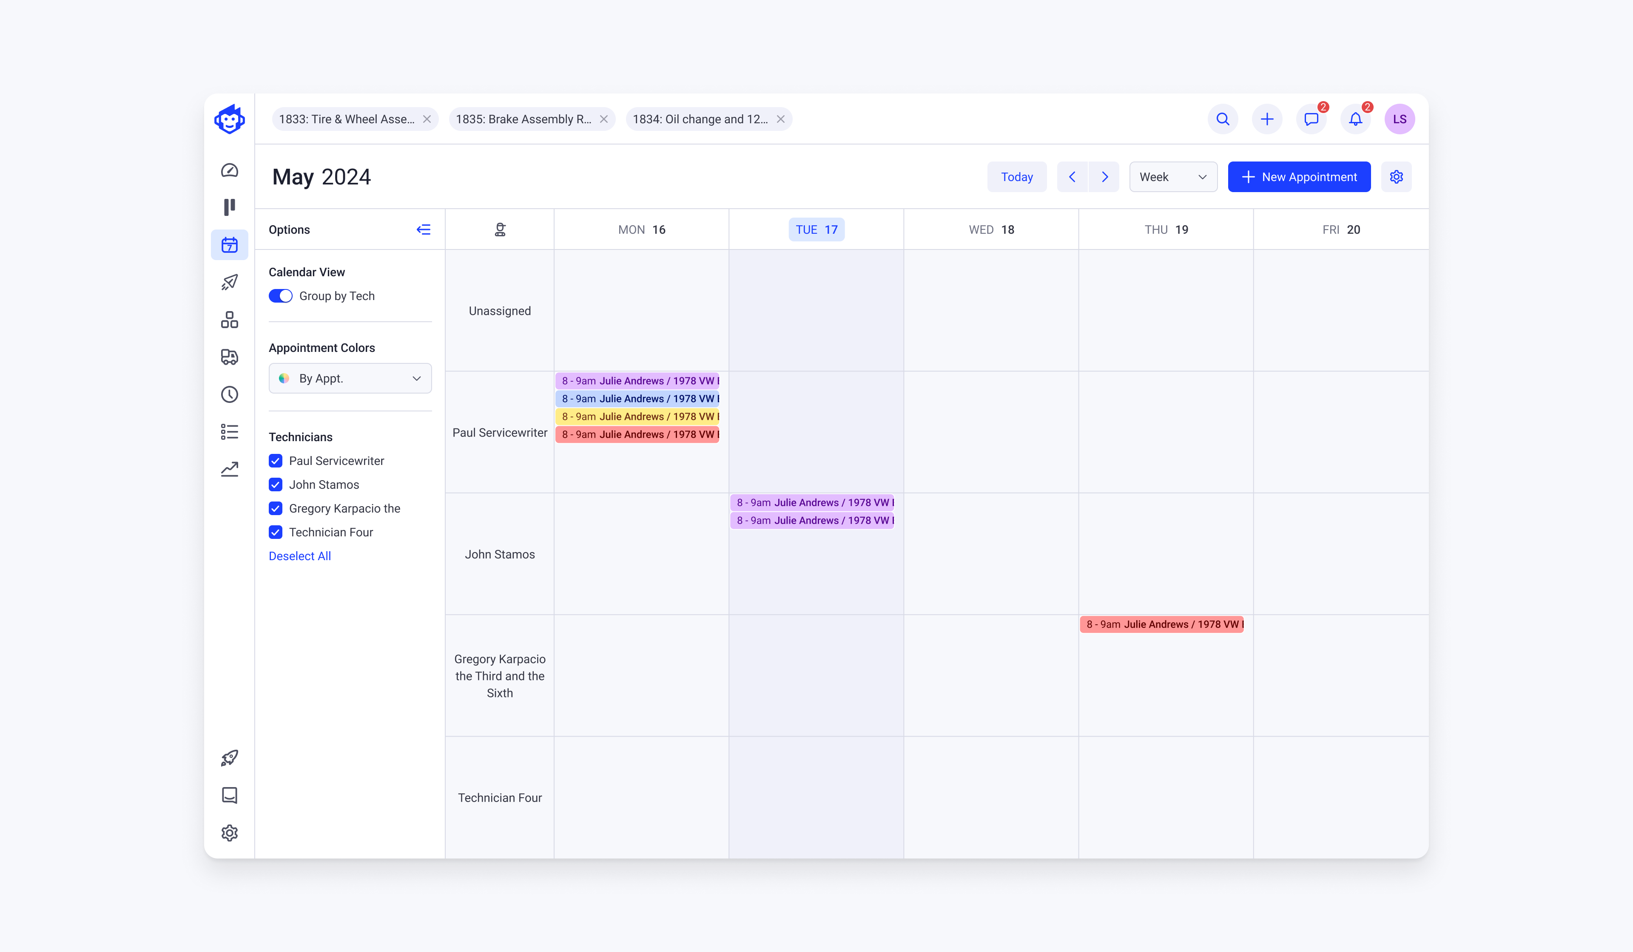Go to next week chevron
This screenshot has width=1633, height=952.
click(x=1104, y=177)
